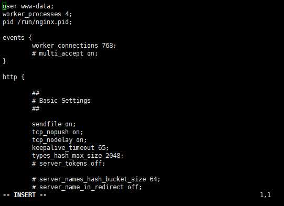The width and height of the screenshot is (284, 206).
Task: Click the value 768
Action: 109,46
